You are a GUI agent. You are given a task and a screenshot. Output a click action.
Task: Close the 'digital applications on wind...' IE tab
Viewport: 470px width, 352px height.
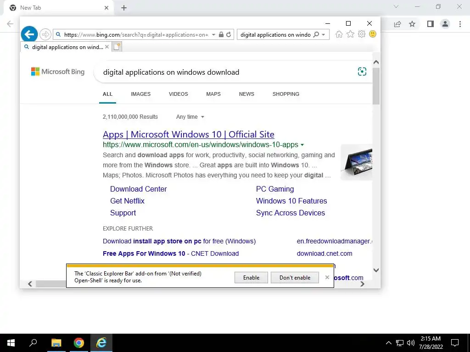click(106, 47)
